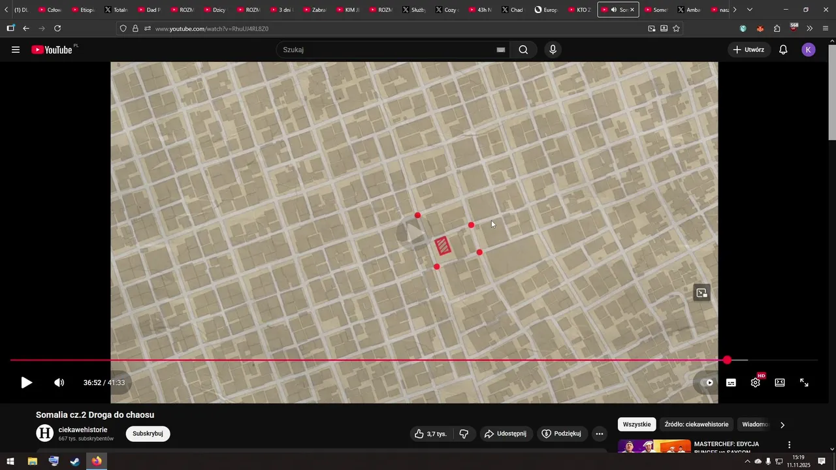Viewport: 836px width, 470px height.
Task: Open the account avatar menu
Action: (x=809, y=50)
